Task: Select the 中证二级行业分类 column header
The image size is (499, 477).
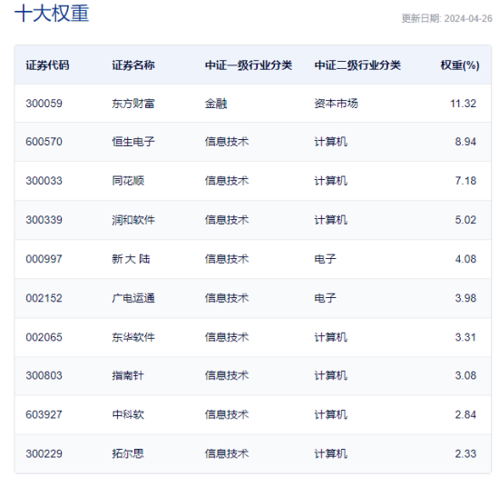Action: (357, 65)
